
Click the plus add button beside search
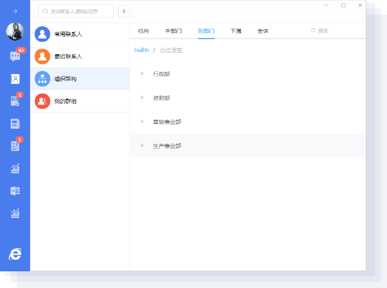124,11
